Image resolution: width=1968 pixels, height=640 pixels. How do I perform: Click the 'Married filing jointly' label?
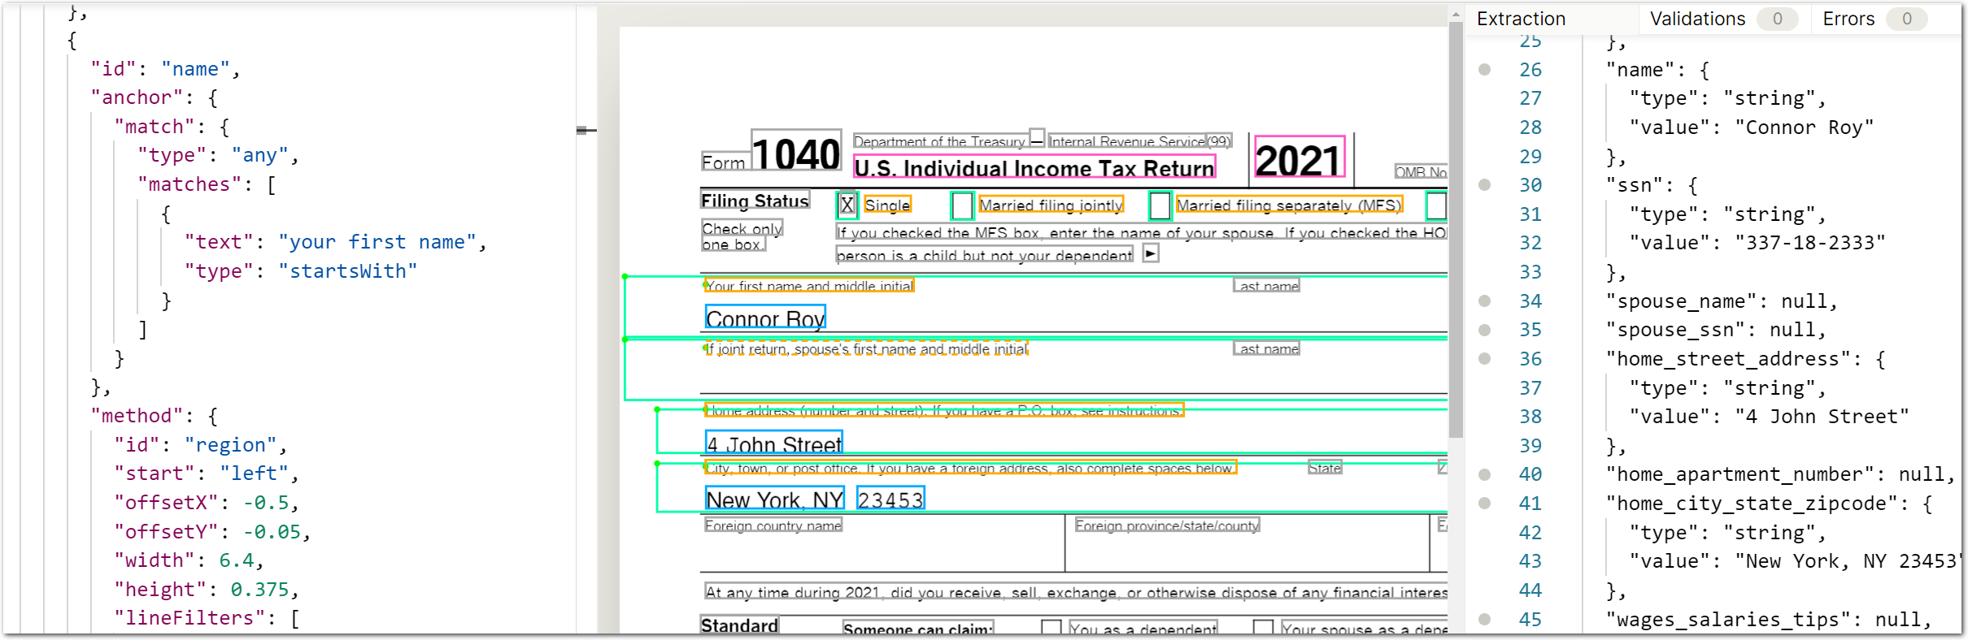coord(1051,205)
